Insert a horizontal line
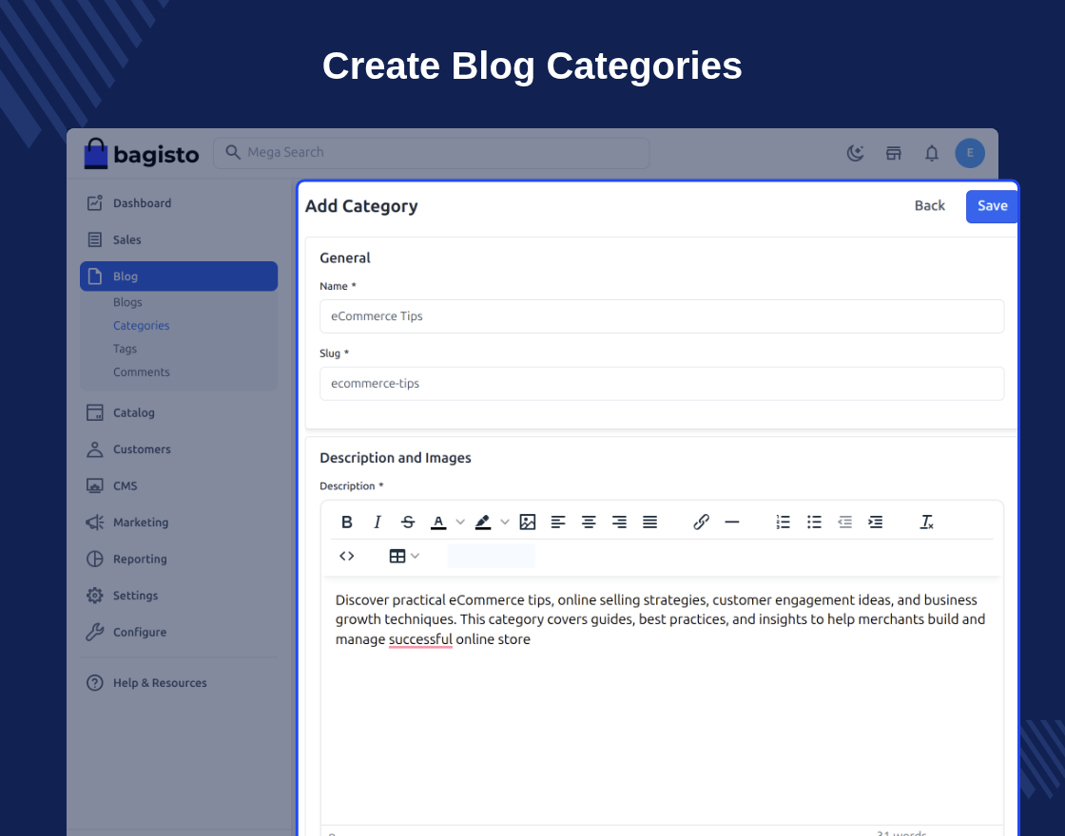This screenshot has width=1065, height=836. click(731, 522)
